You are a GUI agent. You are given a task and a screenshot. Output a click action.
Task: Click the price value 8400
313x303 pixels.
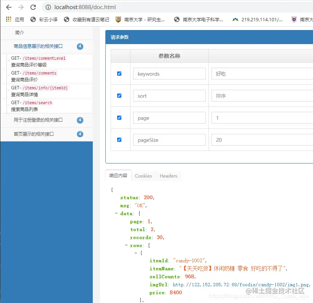click(x=176, y=292)
